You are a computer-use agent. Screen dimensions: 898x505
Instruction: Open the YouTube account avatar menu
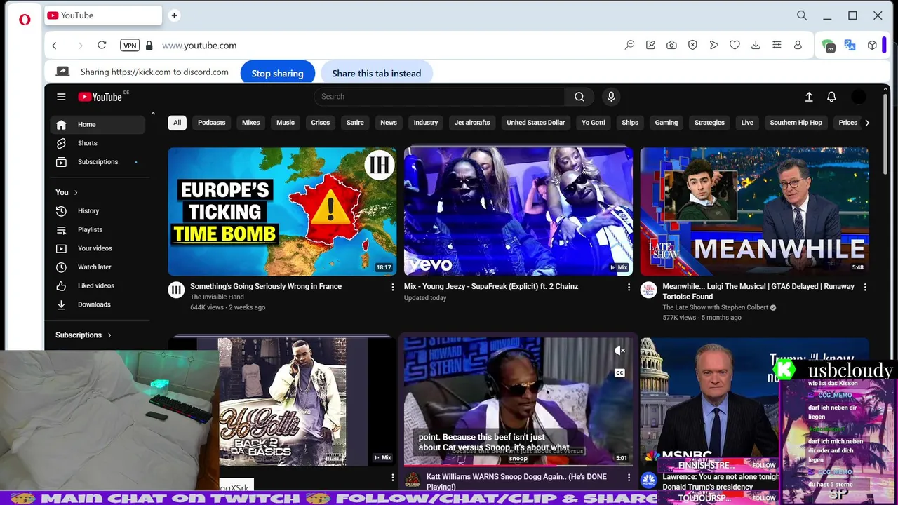[859, 97]
